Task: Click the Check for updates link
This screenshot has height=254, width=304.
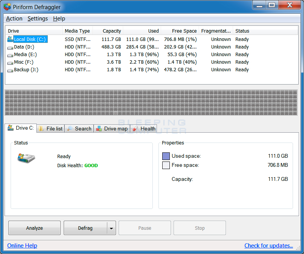Action: point(268,246)
